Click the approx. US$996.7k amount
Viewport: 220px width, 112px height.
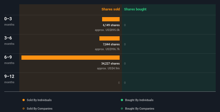coord(107,49)
